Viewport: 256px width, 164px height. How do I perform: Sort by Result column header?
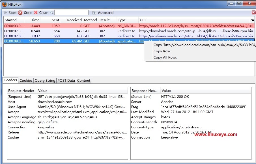[x=107, y=20]
